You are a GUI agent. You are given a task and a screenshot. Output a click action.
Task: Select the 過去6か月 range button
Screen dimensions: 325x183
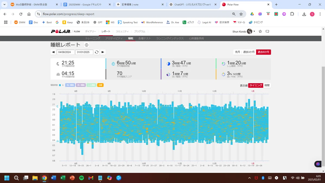pos(264,52)
